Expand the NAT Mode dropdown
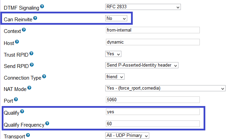This screenshot has height=139, width=228. click(165, 89)
